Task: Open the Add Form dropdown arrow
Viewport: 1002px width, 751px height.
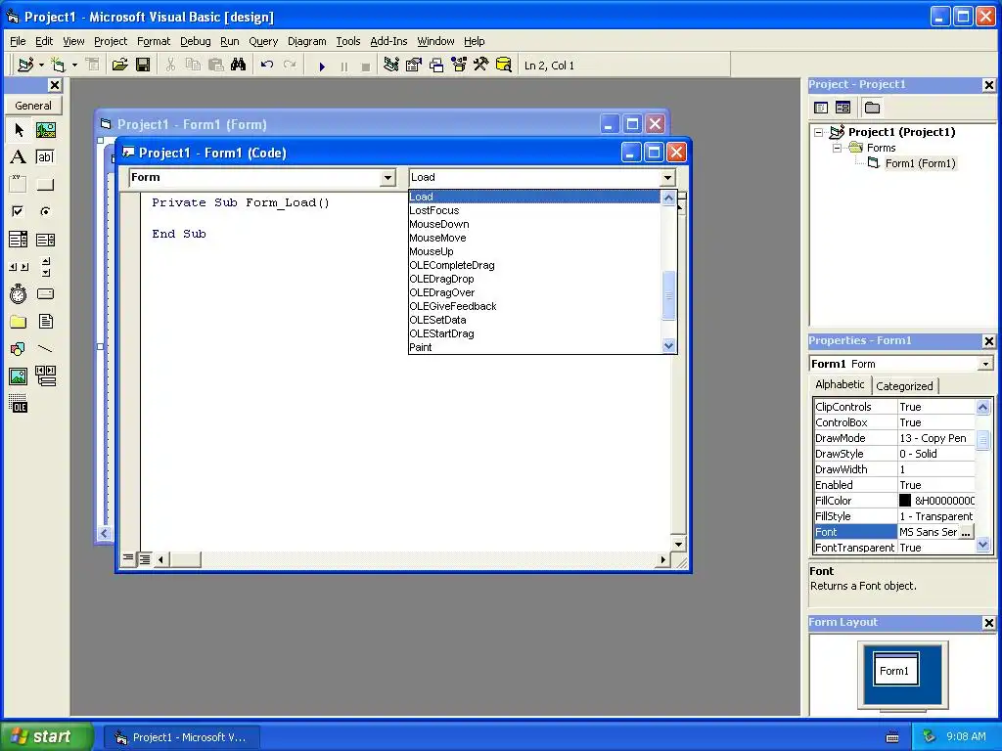Action: (74, 66)
